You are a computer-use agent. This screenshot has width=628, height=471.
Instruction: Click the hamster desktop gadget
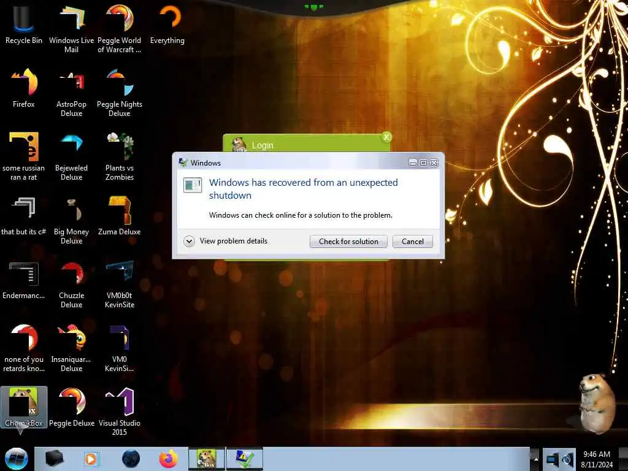[597, 404]
